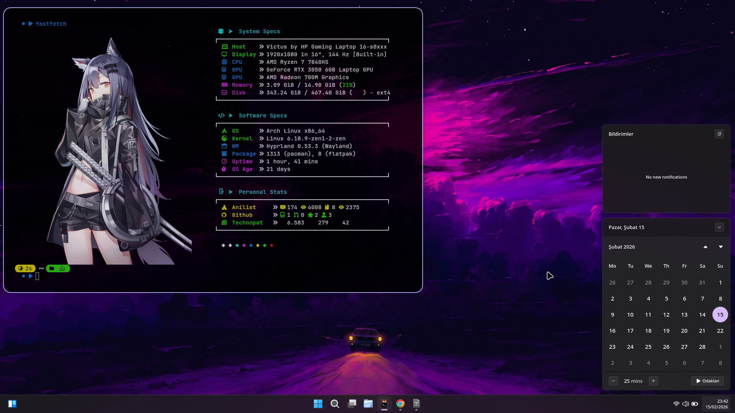Toggle do-not-disturb in Bildirimler panel
Image resolution: width=735 pixels, height=413 pixels.
click(719, 134)
